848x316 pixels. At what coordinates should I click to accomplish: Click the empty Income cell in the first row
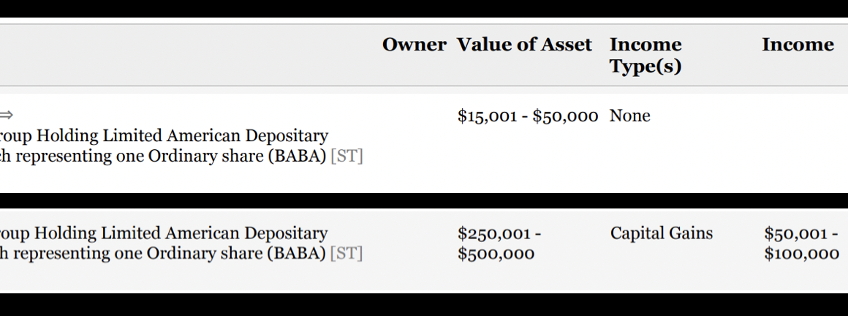coord(798,139)
